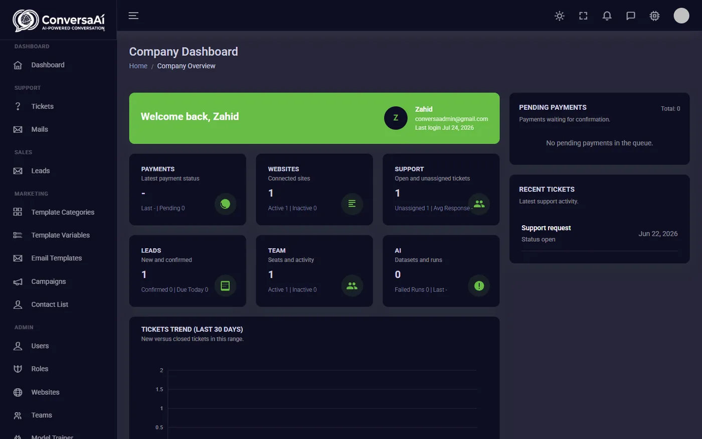Click the AI card alert icon
Viewport: 702px width, 439px height.
pyautogui.click(x=479, y=285)
